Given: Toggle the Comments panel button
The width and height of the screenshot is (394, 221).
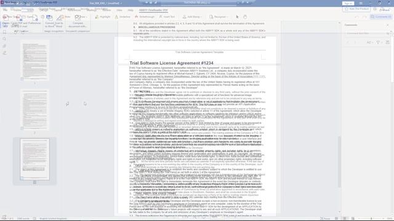Looking at the screenshot, I should pyautogui.click(x=381, y=17).
